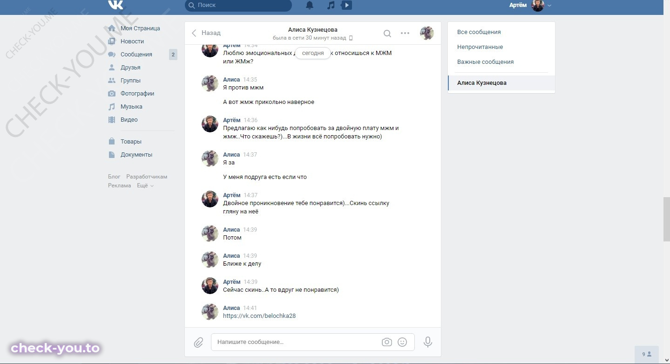Screen dimensions: 670x364
Task: Open Группы in sidebar
Action: [x=130, y=81]
